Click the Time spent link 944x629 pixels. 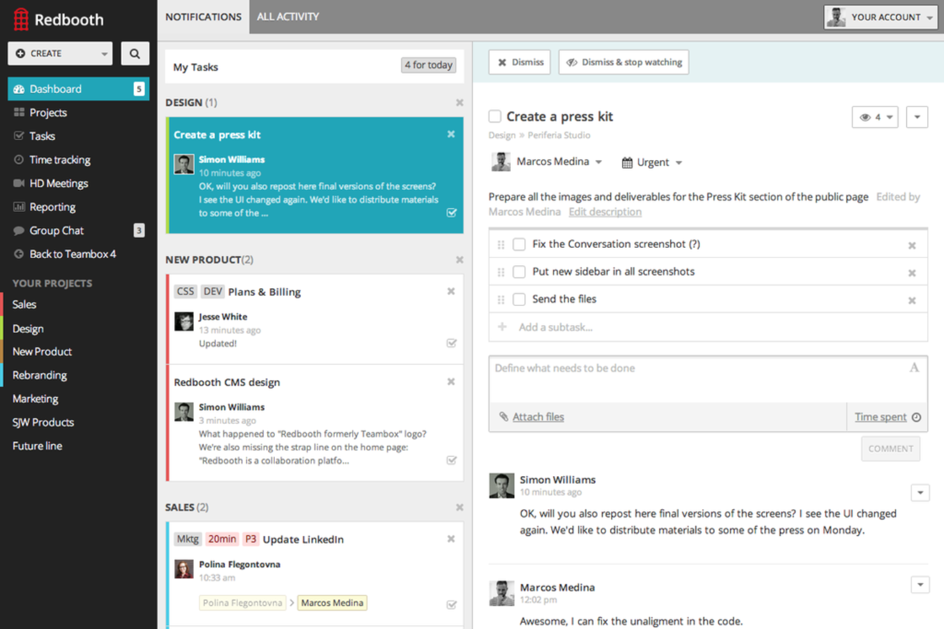pyautogui.click(x=880, y=417)
